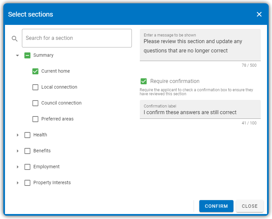Tick the Council connection checkbox

click(36, 103)
